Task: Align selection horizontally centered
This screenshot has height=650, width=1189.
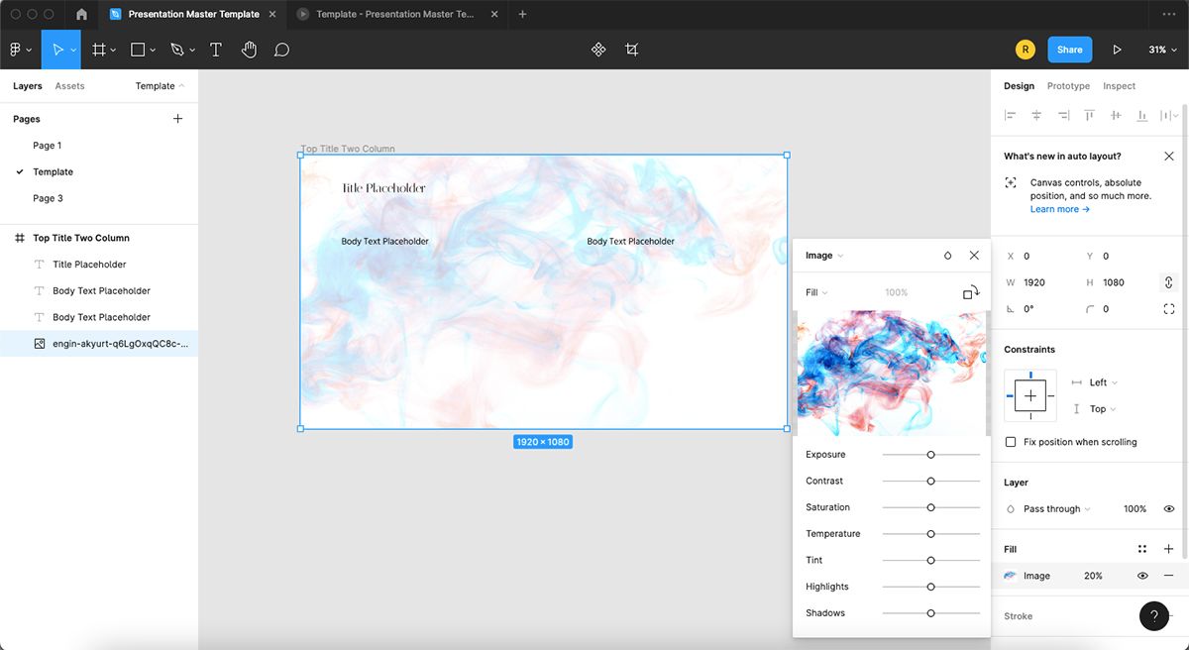Action: (1035, 115)
